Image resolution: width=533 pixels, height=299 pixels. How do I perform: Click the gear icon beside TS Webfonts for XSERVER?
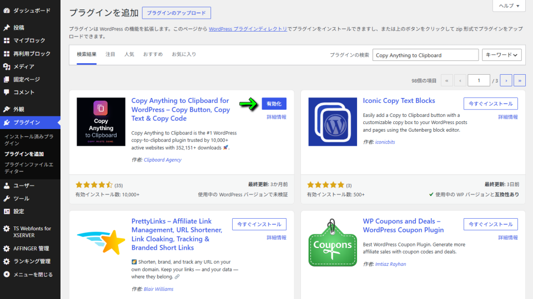pos(7,229)
